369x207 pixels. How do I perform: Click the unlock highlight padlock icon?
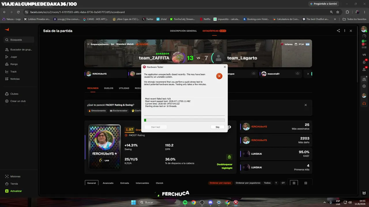229,157
